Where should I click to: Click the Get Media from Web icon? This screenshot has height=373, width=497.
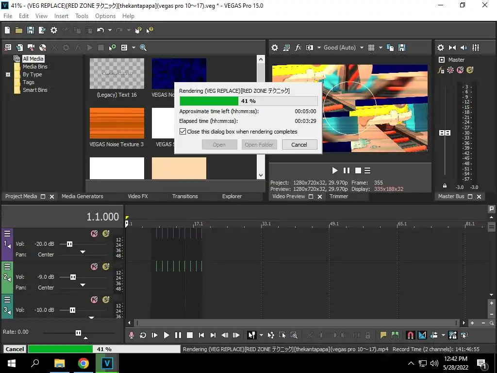(43, 48)
